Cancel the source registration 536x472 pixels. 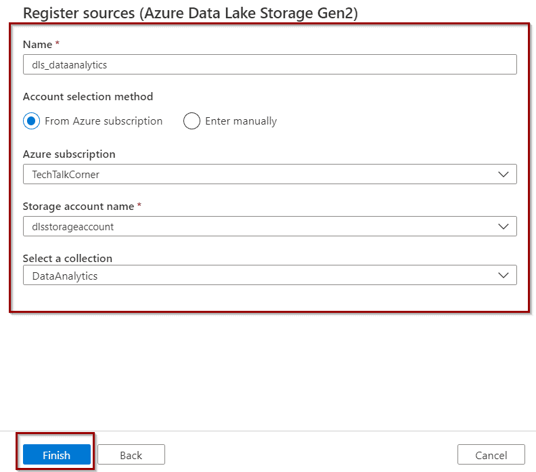491,455
